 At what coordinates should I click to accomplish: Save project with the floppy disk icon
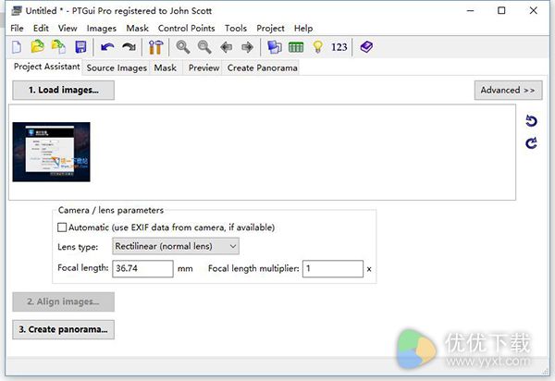click(x=80, y=47)
